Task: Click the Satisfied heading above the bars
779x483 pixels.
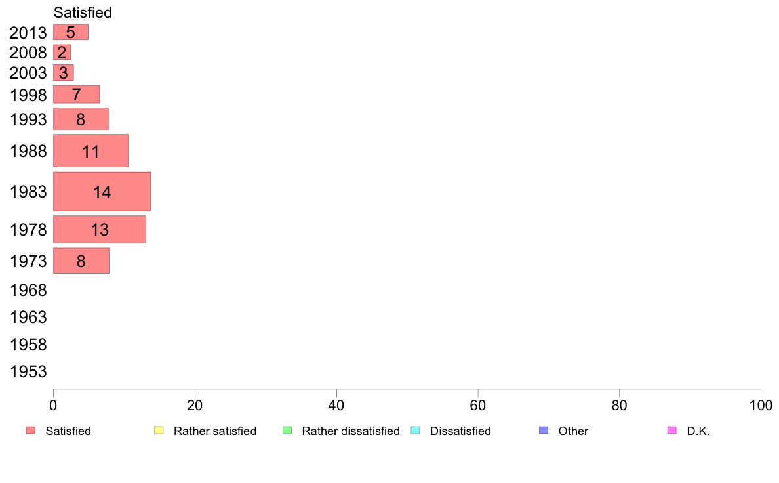Action: 83,12
